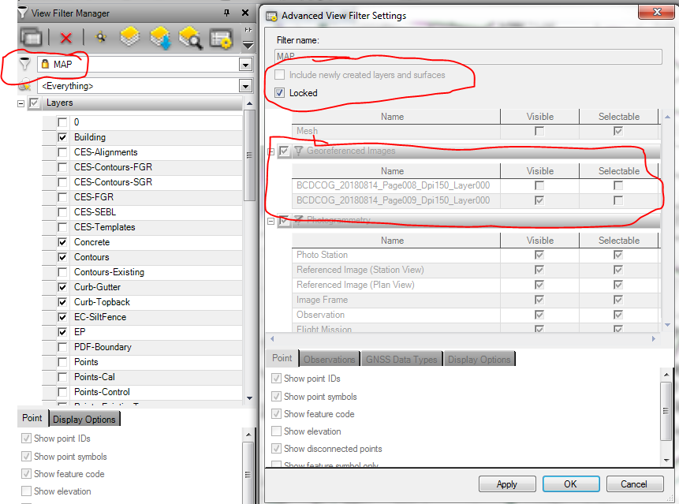Click the funnel icon in View Filter Manager title

(x=23, y=13)
